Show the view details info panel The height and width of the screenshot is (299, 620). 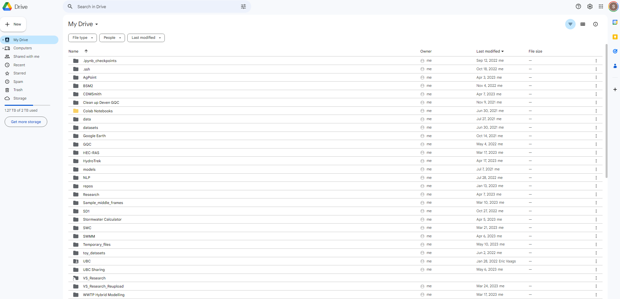click(x=596, y=24)
